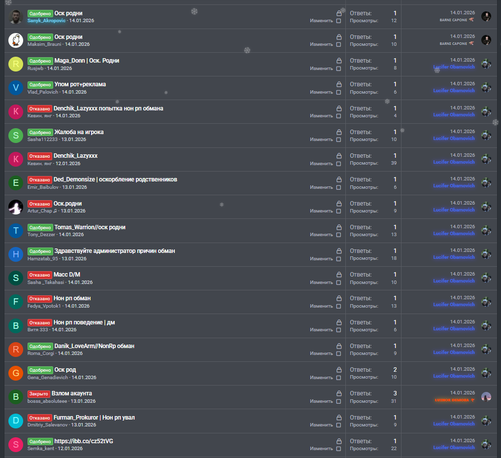
Task: Tick checkbox for Sanyk_Akropovic Оск родни thread
Action: pyautogui.click(x=339, y=21)
